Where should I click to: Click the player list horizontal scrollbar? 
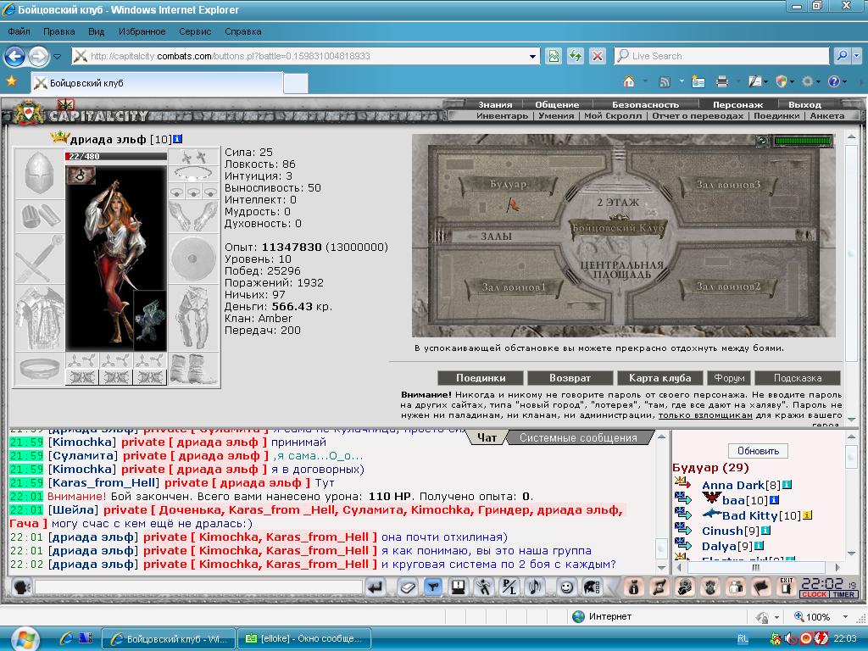[755, 567]
